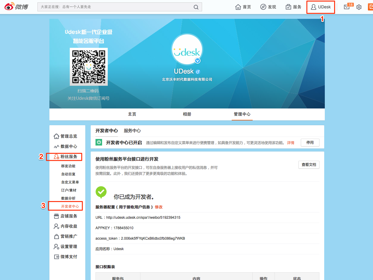Click into the Weibo search field
The height and width of the screenshot is (280, 373).
[115, 7]
